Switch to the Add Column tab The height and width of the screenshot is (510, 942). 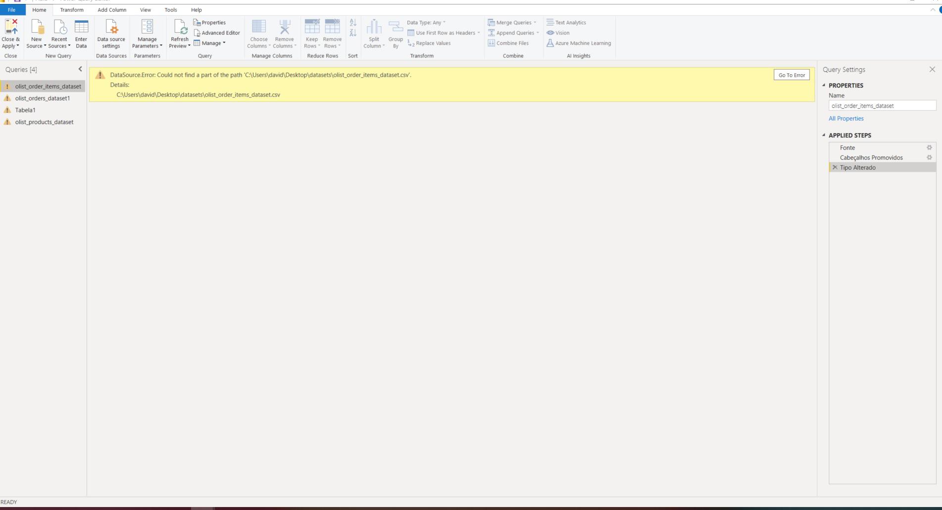coord(112,10)
